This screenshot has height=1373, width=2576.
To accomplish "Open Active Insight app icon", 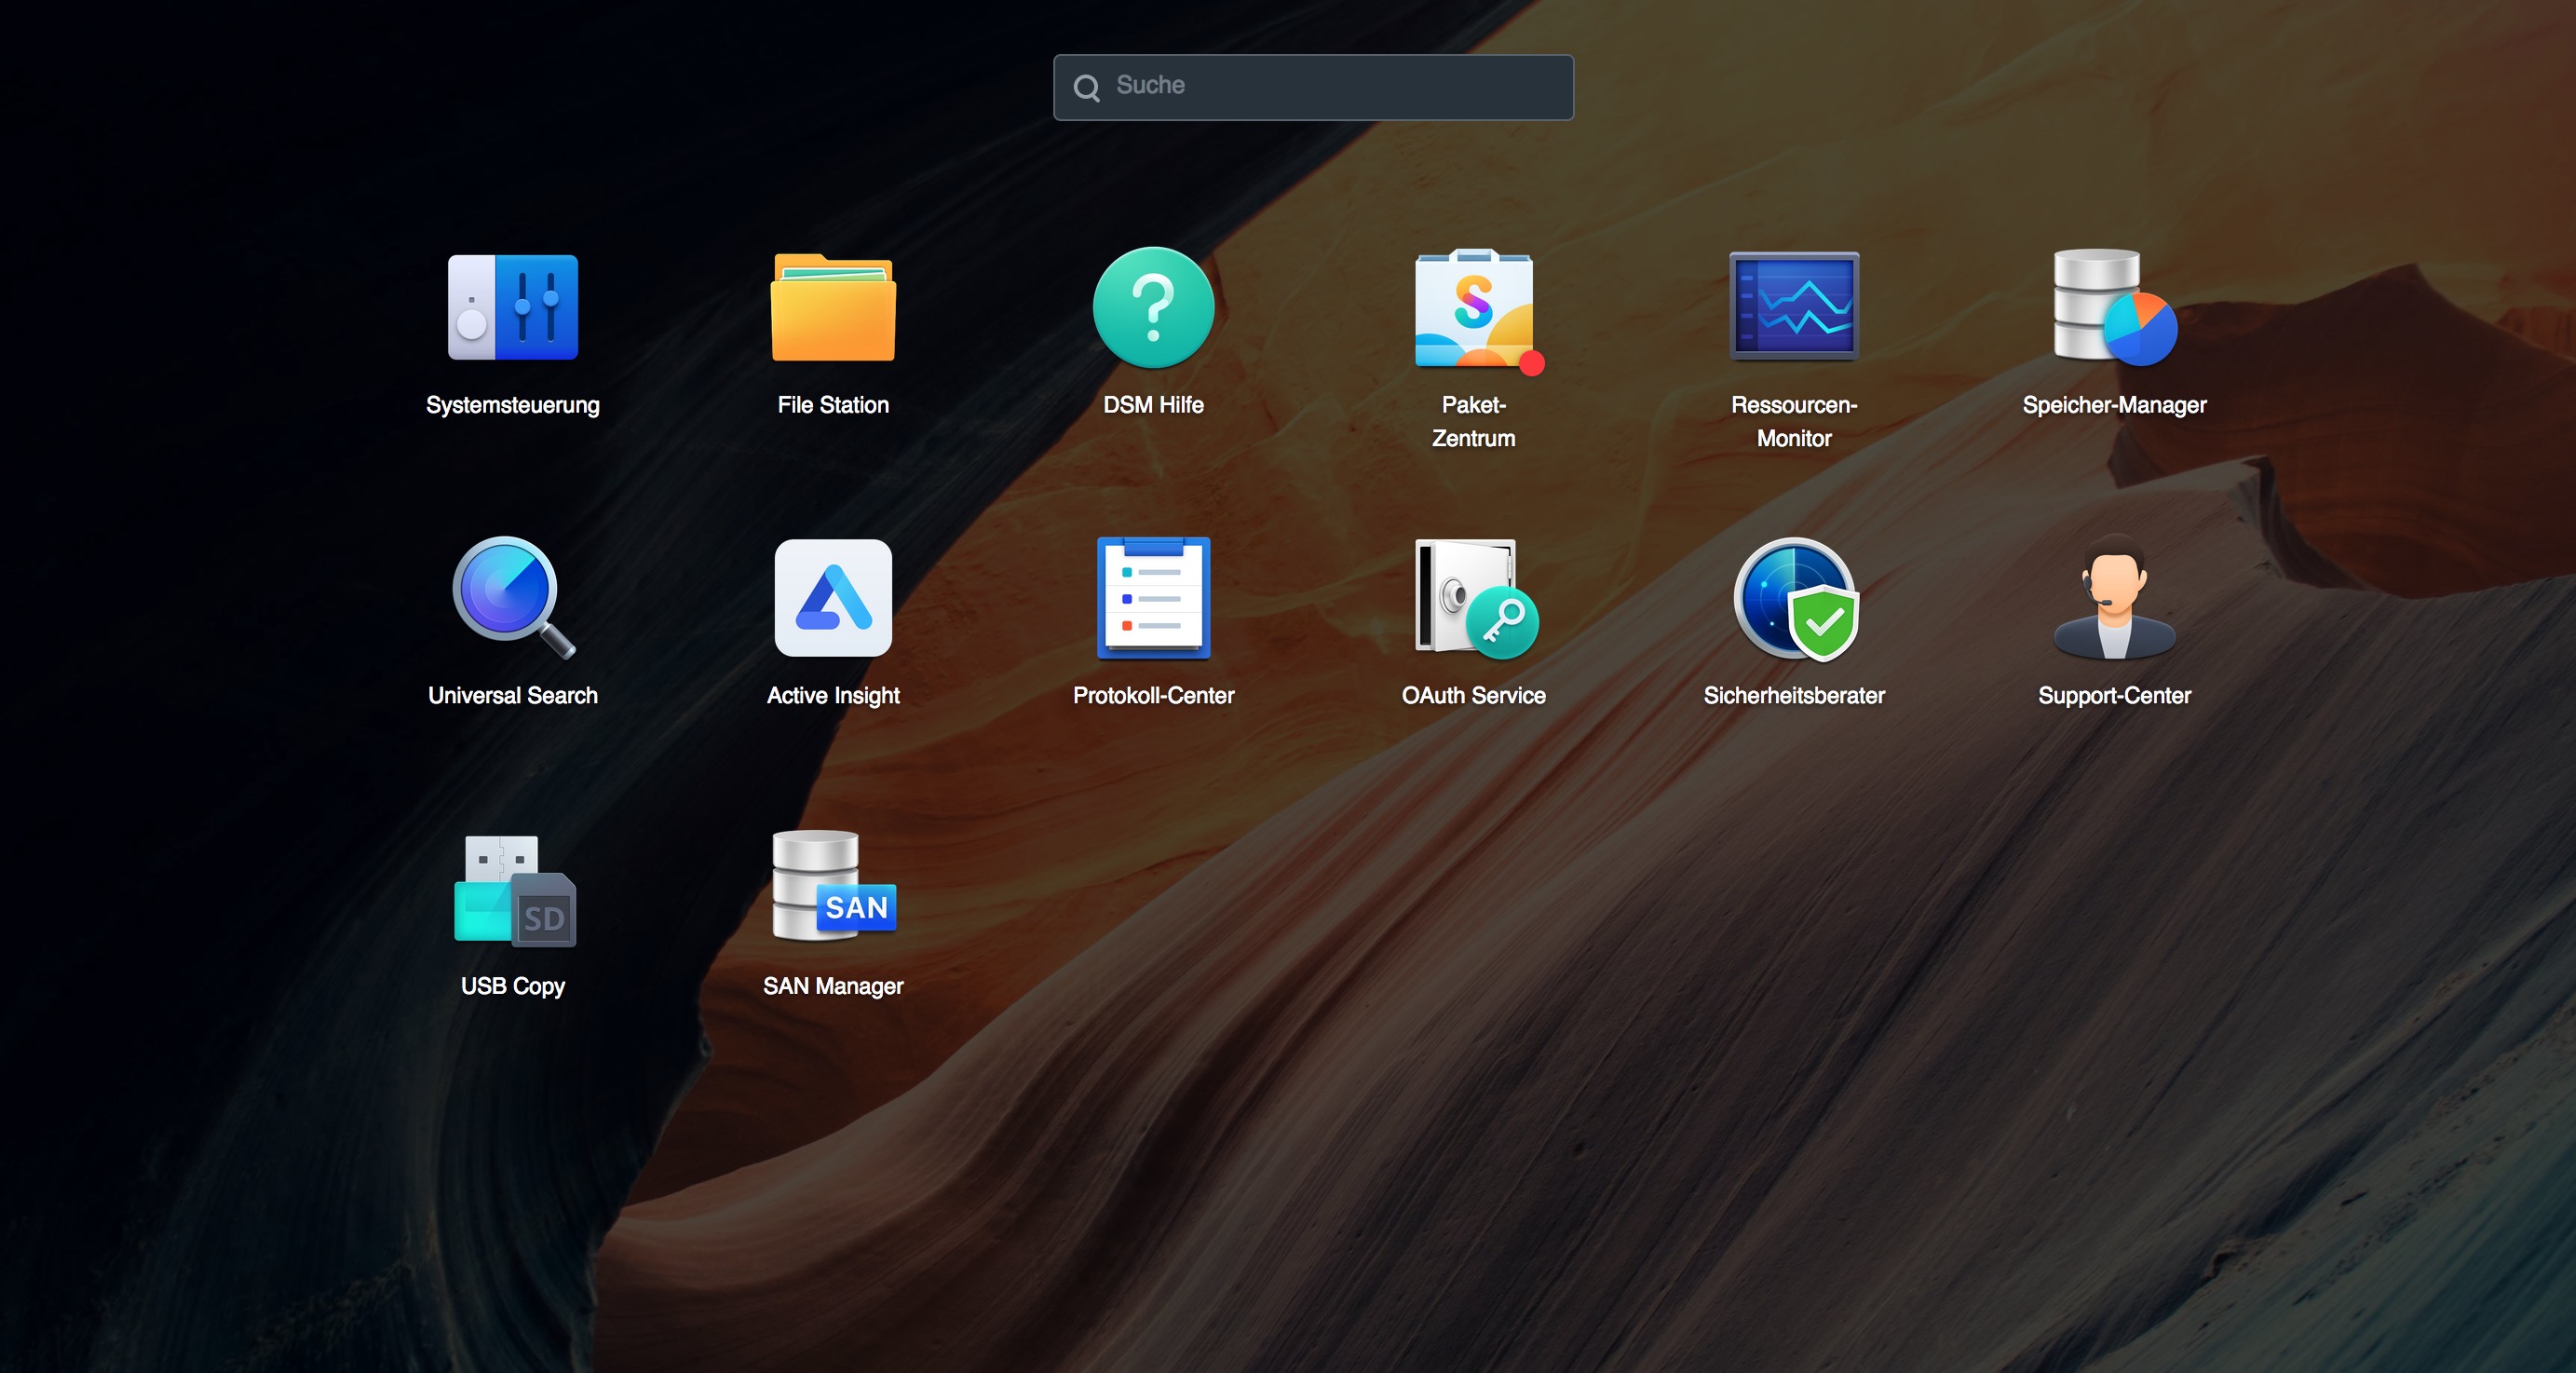I will (833, 597).
